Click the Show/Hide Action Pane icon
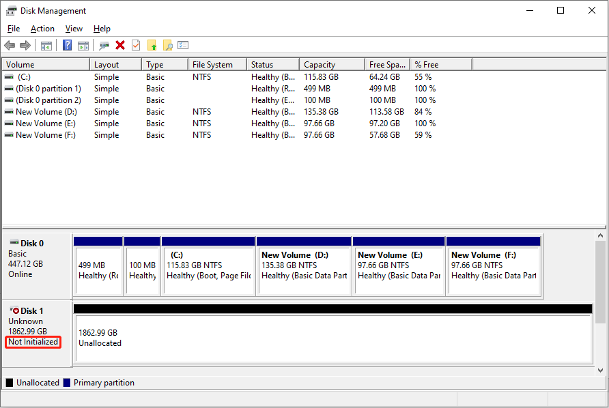 click(x=83, y=46)
